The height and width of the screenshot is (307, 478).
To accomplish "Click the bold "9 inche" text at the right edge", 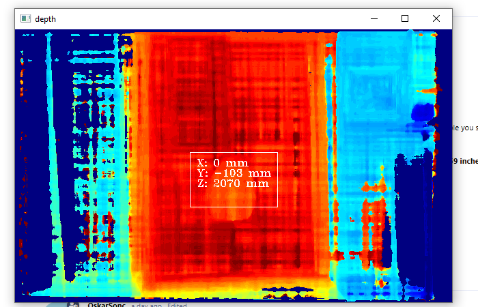I will [x=464, y=161].
